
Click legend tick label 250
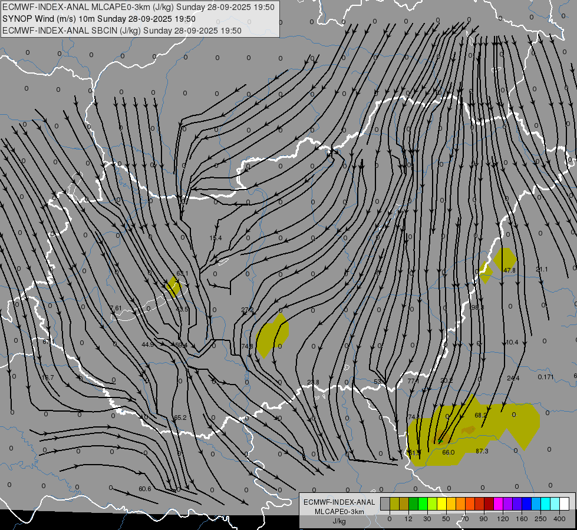click(540, 519)
